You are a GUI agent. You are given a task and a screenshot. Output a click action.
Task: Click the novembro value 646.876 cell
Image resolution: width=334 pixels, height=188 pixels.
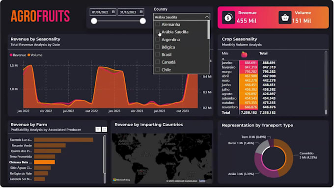(x=249, y=107)
